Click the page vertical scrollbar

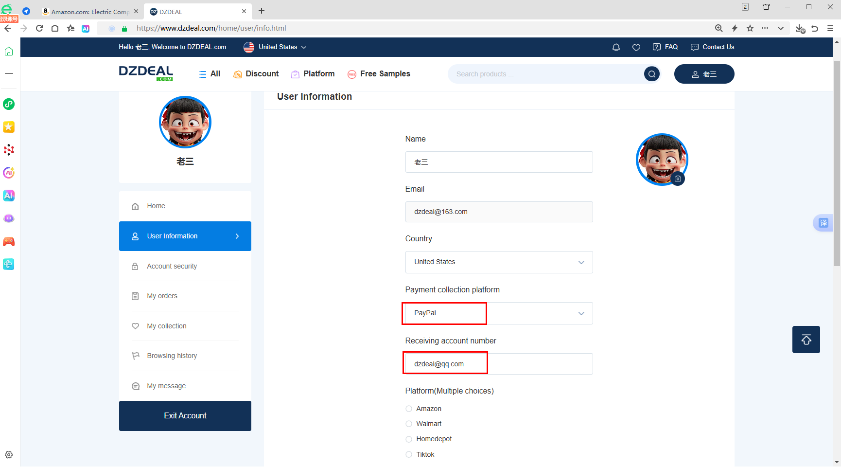(x=837, y=163)
